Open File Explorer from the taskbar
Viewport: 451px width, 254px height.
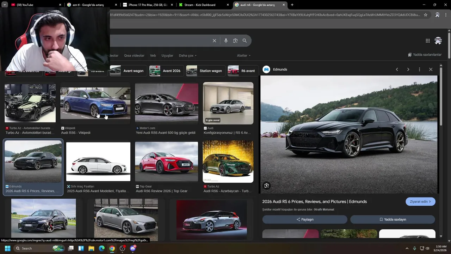click(x=91, y=248)
